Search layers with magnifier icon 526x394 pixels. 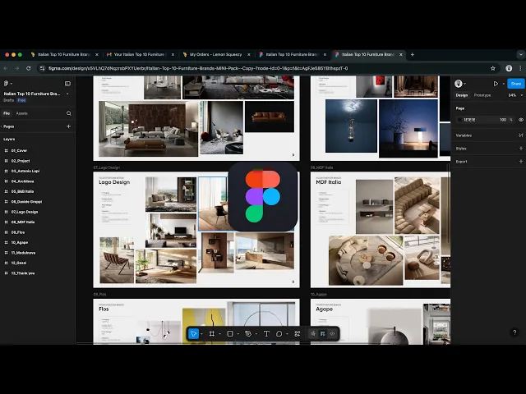69,113
